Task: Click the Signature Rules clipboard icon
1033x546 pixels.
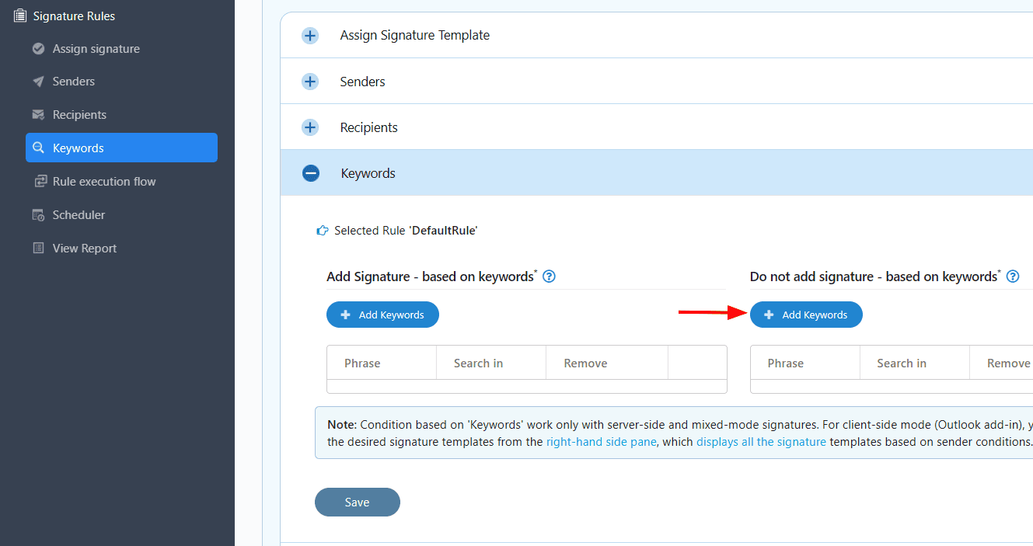Action: coord(19,16)
